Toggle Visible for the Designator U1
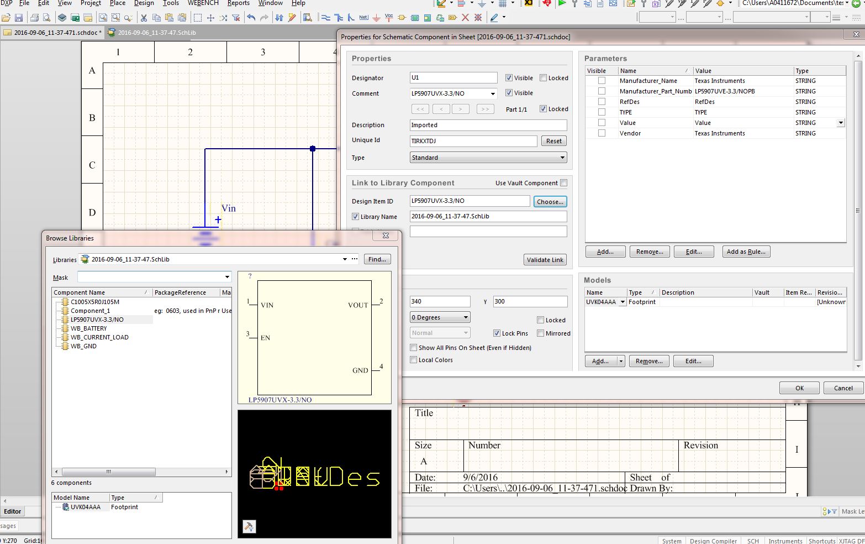This screenshot has height=544, width=865. point(509,77)
